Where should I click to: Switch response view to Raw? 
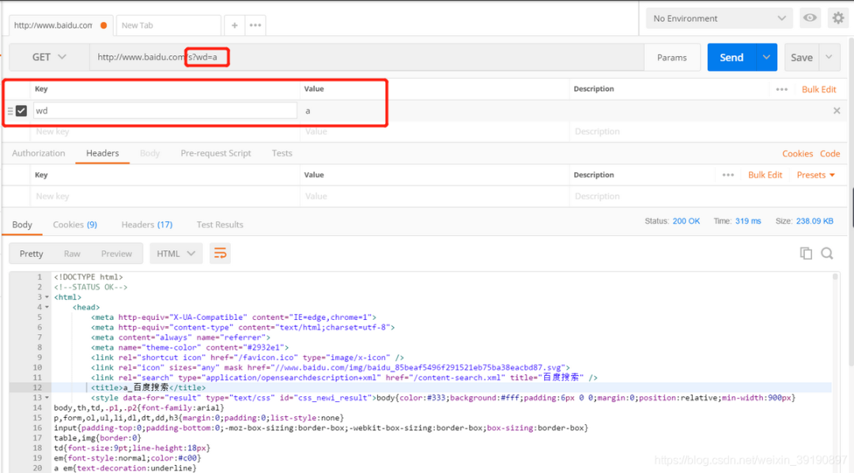(72, 253)
